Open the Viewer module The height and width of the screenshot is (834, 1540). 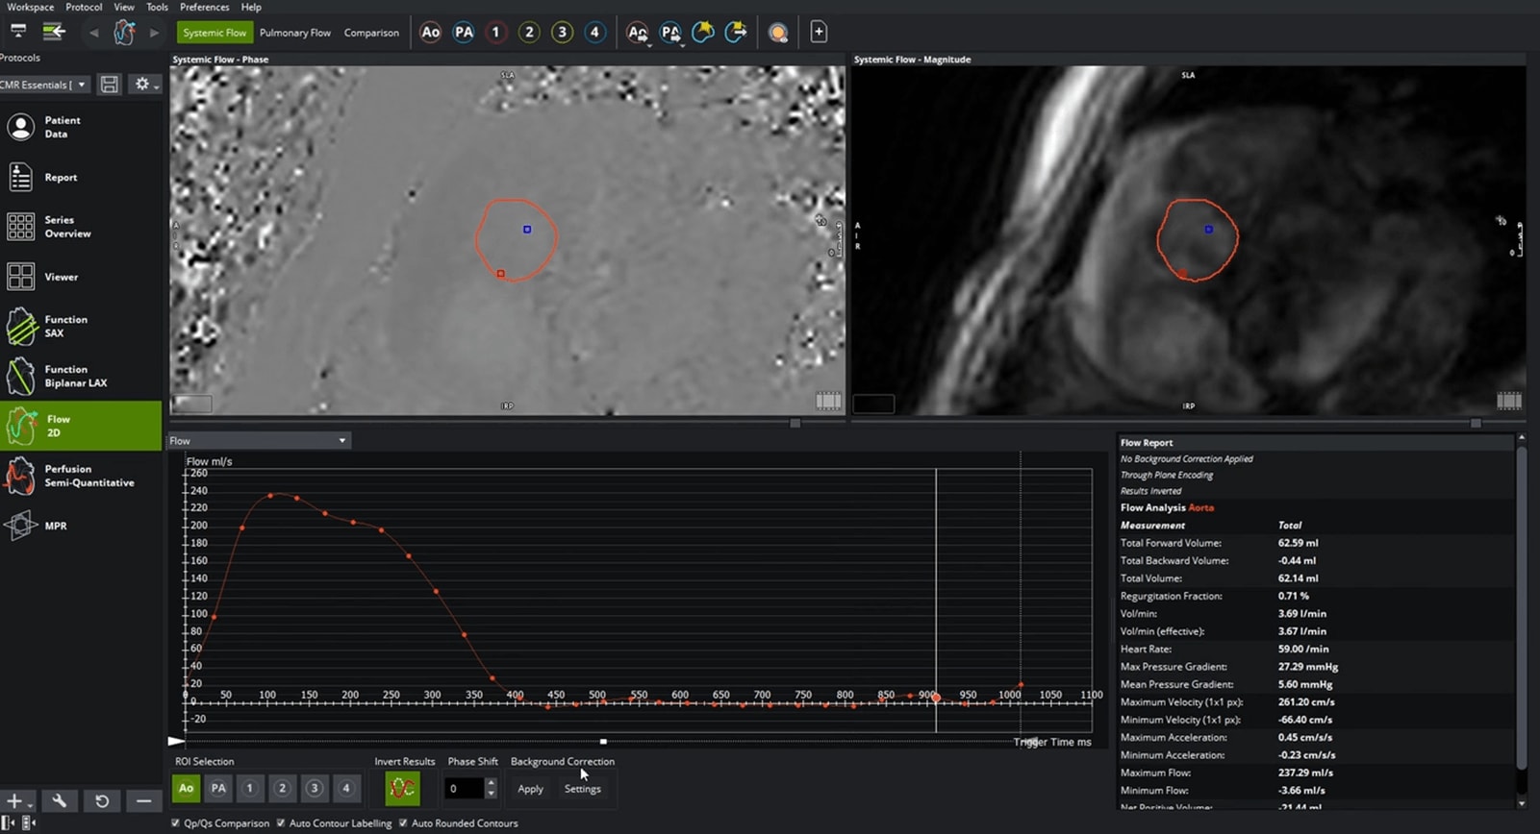pos(81,277)
